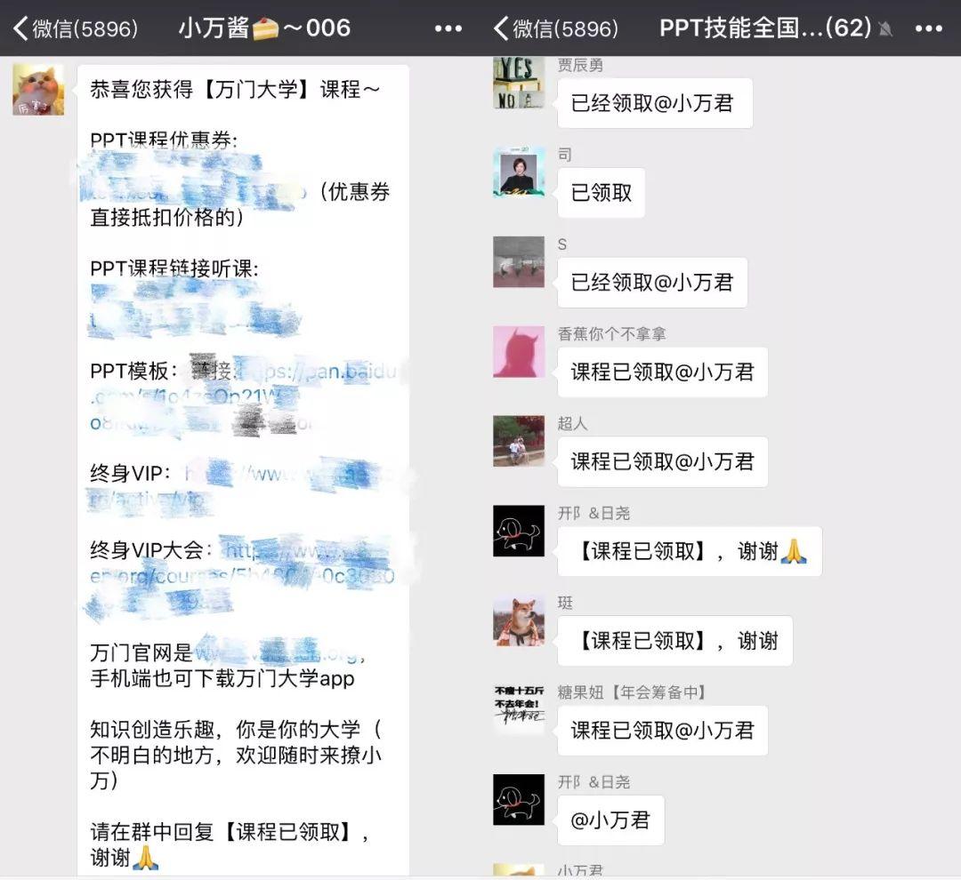
Task: Tap muted bell icon beside group title
Action: point(885,28)
